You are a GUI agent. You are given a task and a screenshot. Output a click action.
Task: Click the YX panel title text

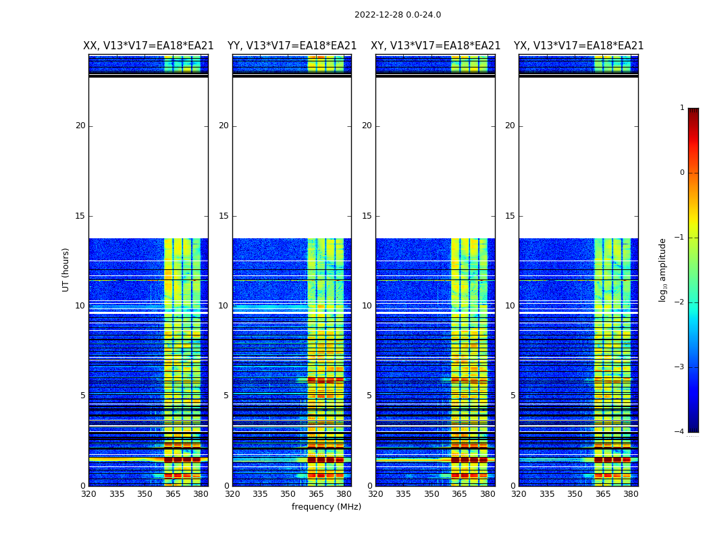coord(579,46)
